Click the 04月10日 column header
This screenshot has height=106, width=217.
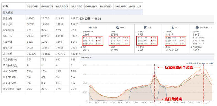(x=120, y=6)
